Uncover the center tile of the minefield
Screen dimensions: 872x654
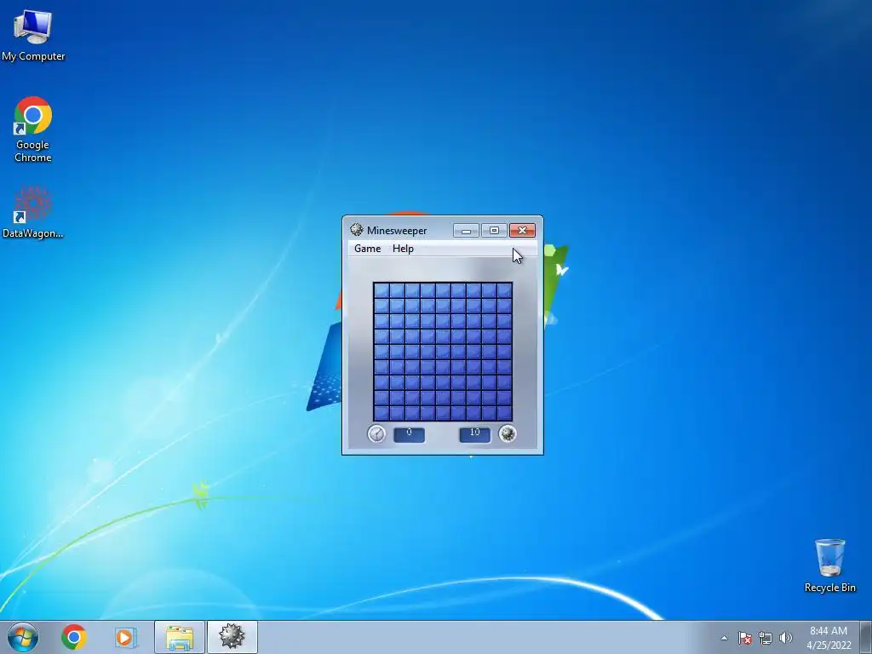(x=443, y=352)
